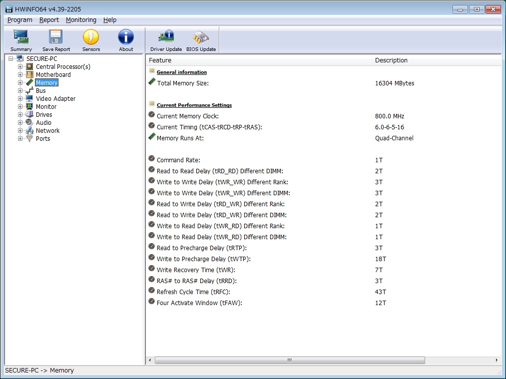Click the Ports tree icon

click(x=29, y=138)
